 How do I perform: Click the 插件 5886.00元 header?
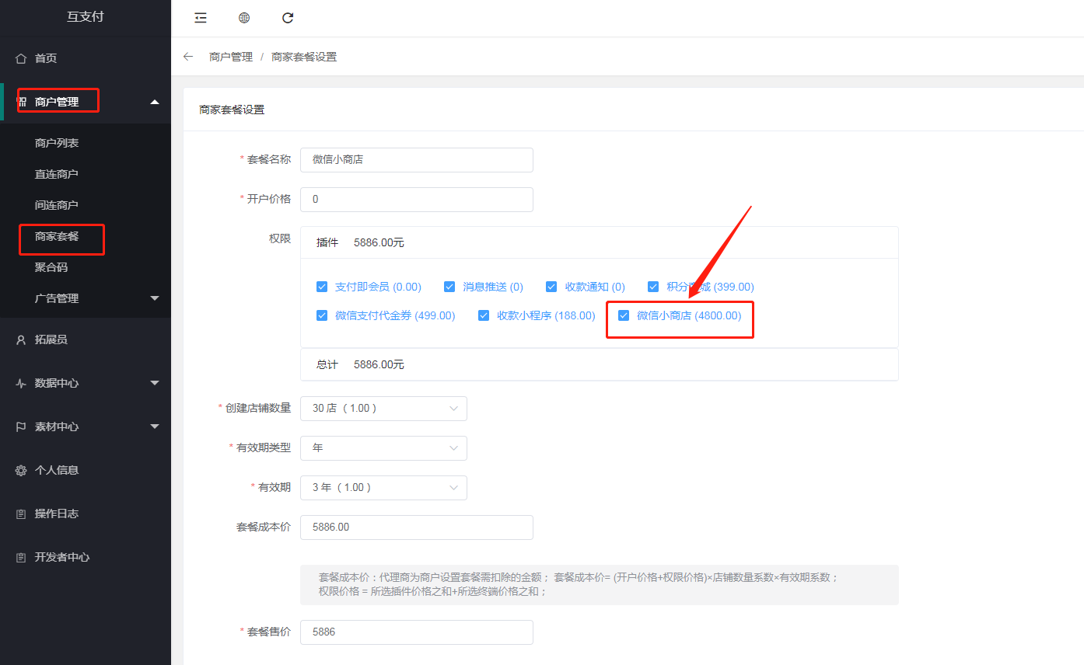(600, 242)
